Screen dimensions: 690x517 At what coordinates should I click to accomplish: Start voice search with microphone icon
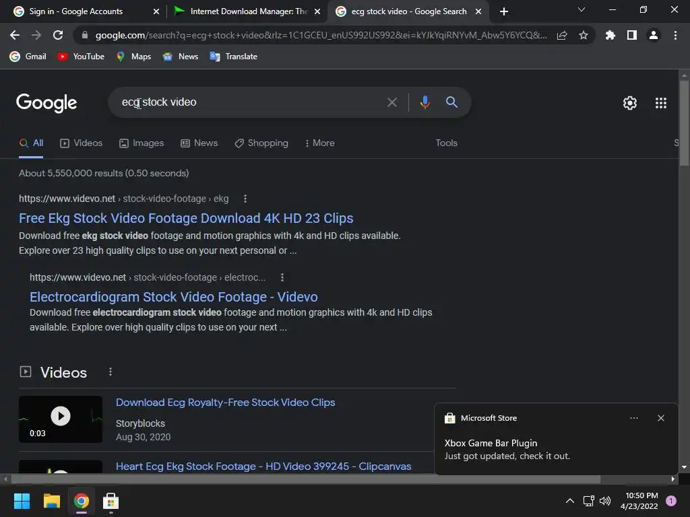click(425, 102)
